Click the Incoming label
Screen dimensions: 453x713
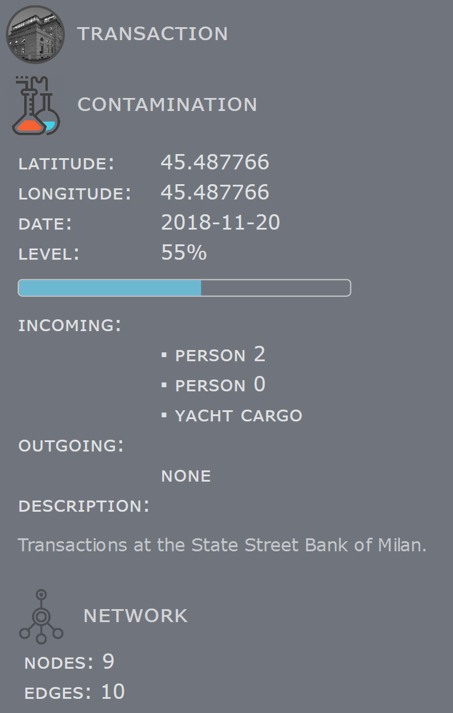click(x=70, y=326)
